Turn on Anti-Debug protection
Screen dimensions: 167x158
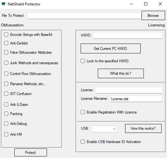[6, 124]
